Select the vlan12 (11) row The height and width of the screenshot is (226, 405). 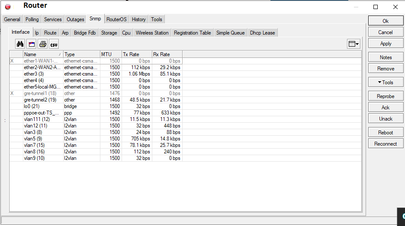(96, 126)
